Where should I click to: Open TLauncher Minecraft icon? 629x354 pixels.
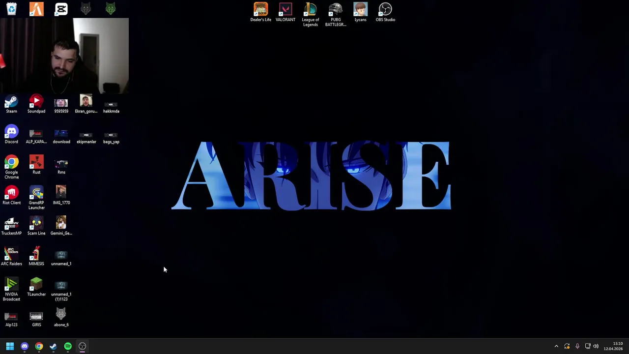(36, 287)
